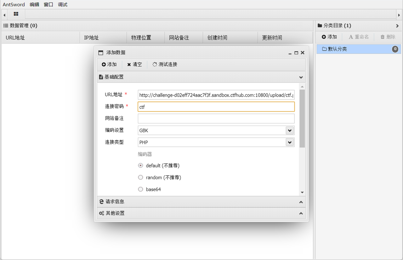Open the Edit menu (编辑)
Image resolution: width=403 pixels, height=260 pixels.
(34, 4)
